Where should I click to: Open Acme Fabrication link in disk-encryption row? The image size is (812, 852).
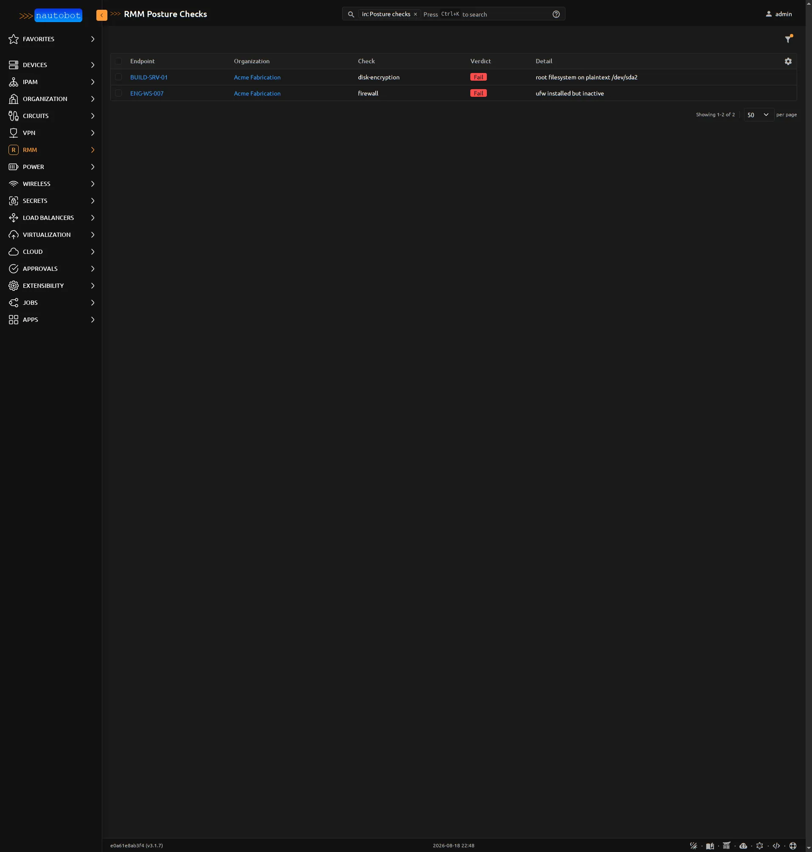[x=257, y=77]
